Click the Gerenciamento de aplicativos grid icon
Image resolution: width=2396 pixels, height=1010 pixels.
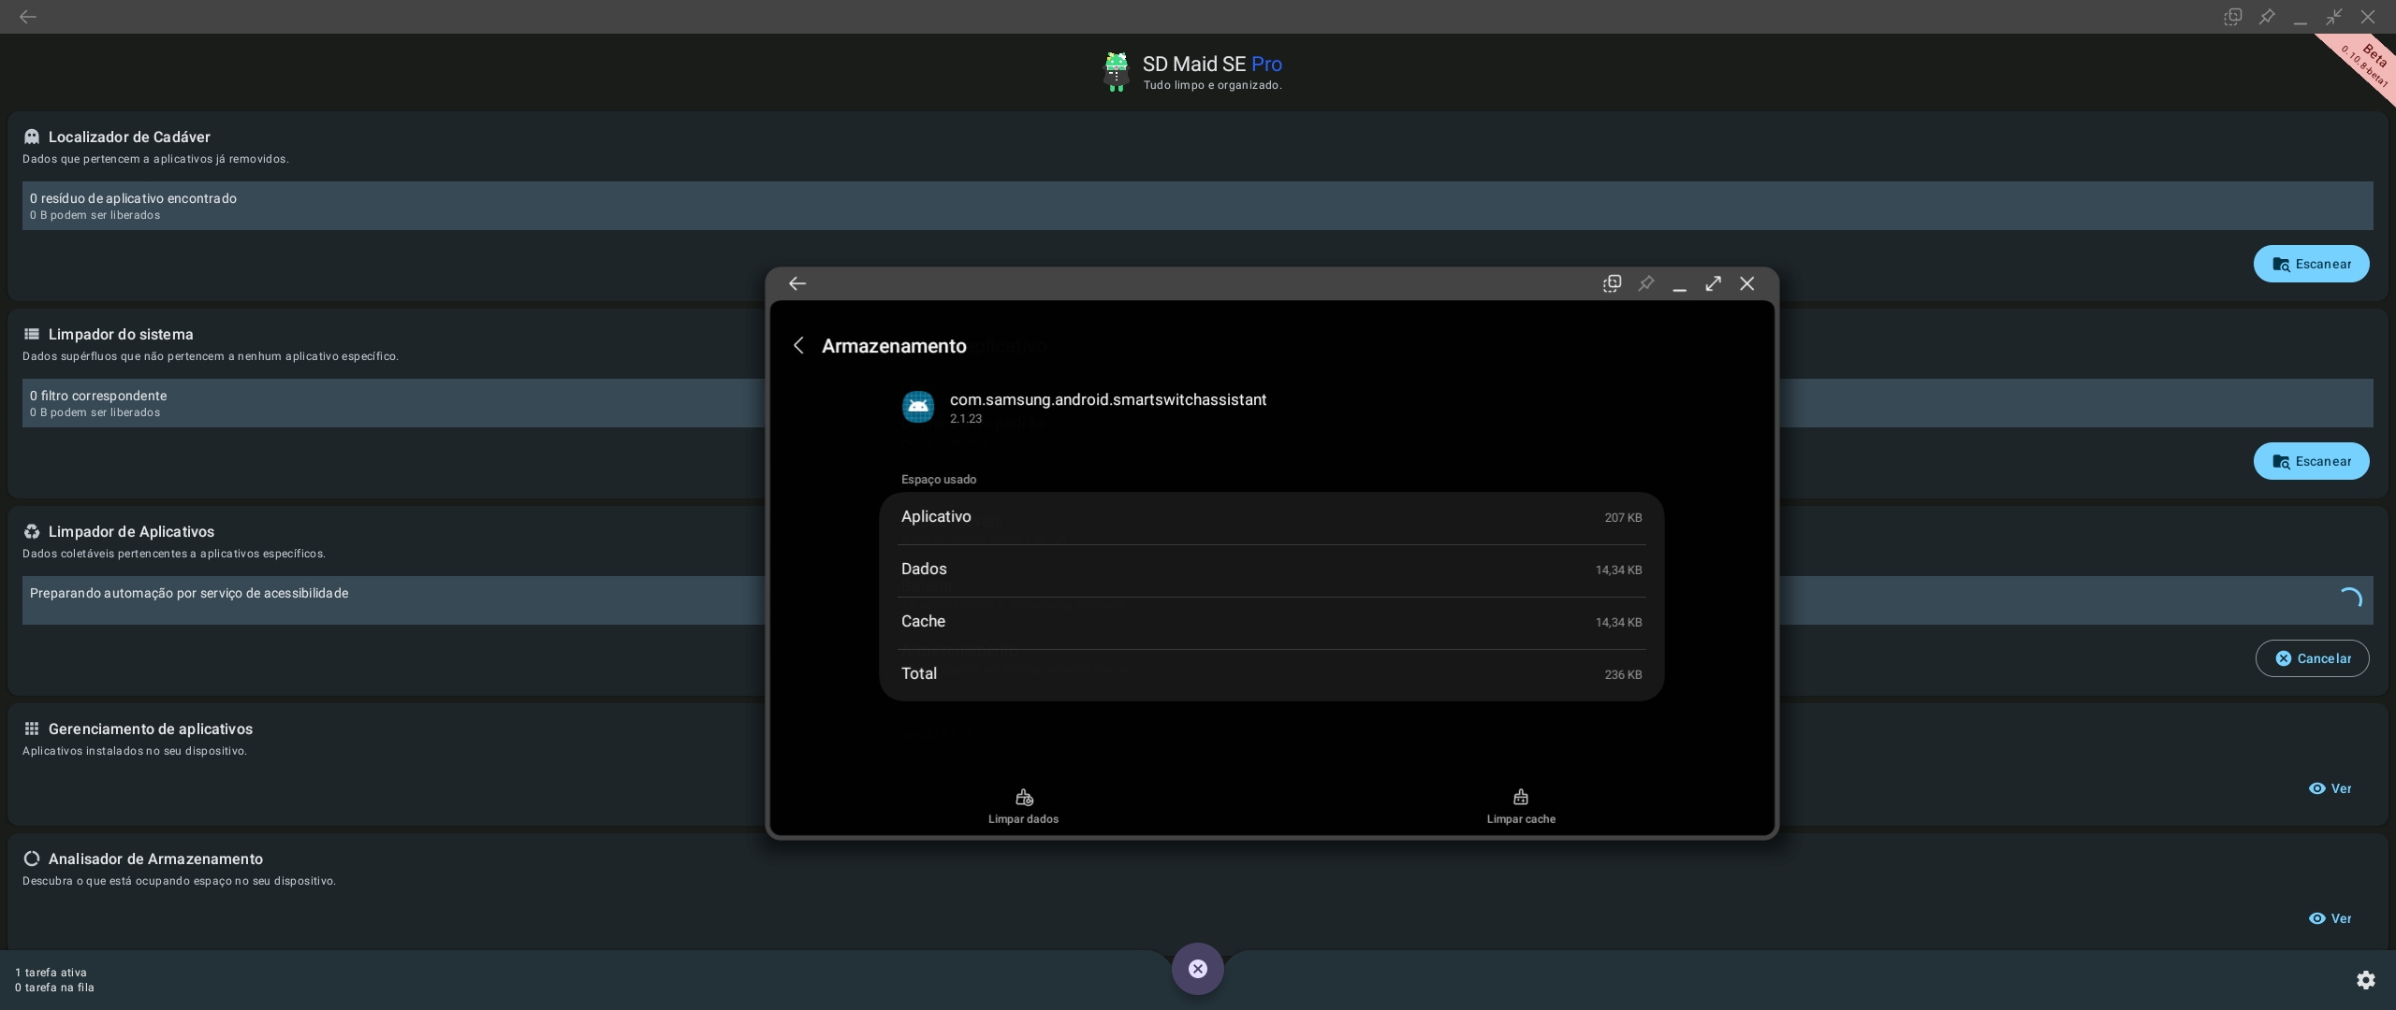pyautogui.click(x=31, y=729)
